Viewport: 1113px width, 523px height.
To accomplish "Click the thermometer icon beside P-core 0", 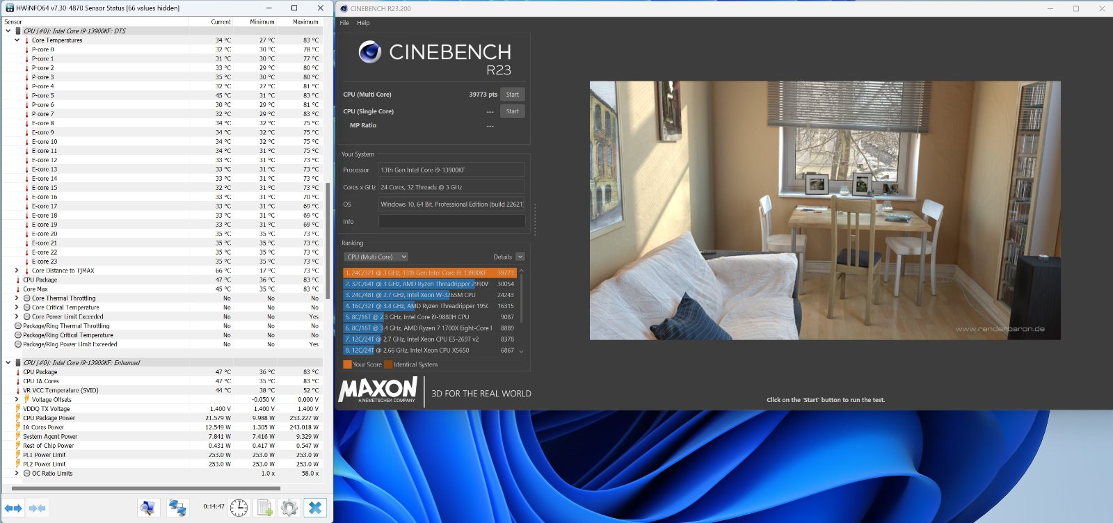I will (x=27, y=49).
